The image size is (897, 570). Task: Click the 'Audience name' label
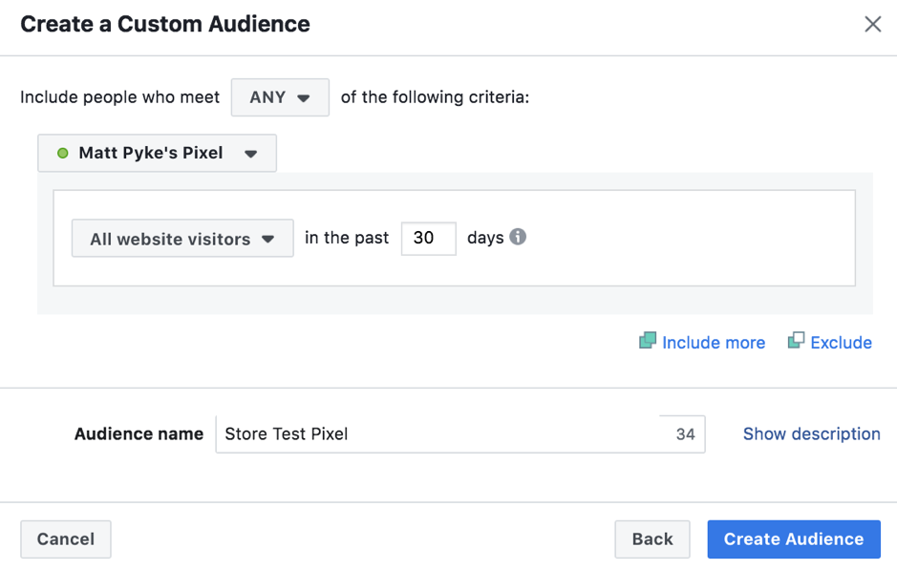(x=139, y=433)
